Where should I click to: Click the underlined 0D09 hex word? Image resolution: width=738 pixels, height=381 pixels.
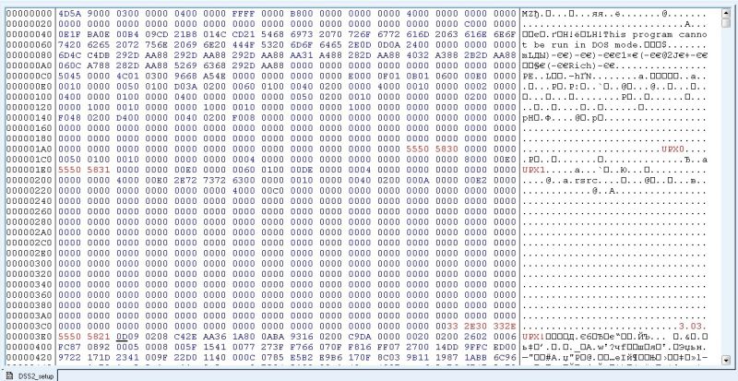click(127, 337)
